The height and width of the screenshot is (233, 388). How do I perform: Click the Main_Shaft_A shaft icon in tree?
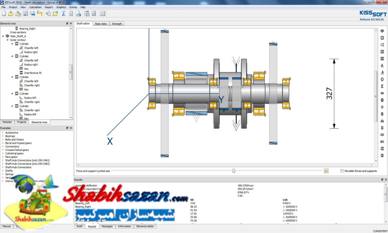click(7, 36)
